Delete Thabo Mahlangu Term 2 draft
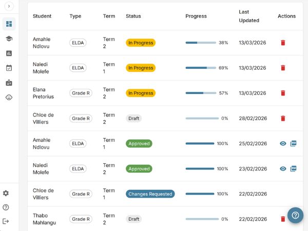The width and height of the screenshot is (308, 231). click(x=283, y=219)
